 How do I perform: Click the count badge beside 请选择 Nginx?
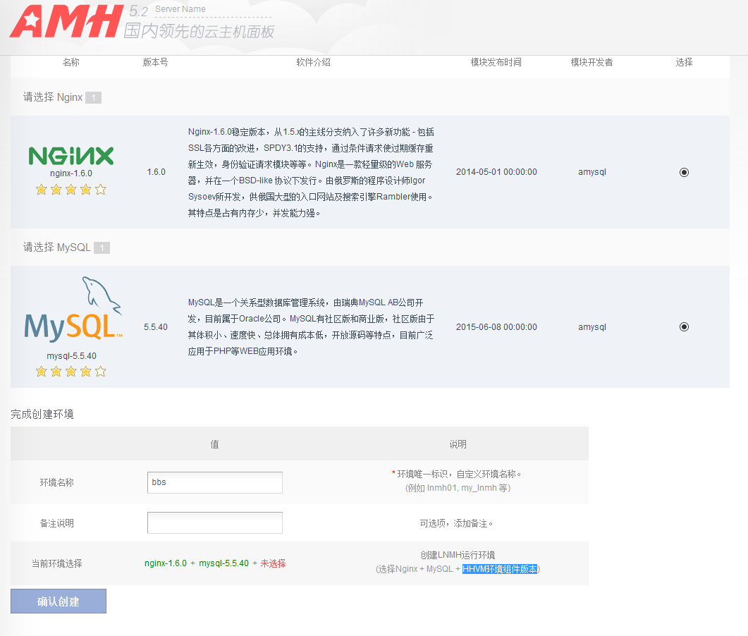pos(94,98)
